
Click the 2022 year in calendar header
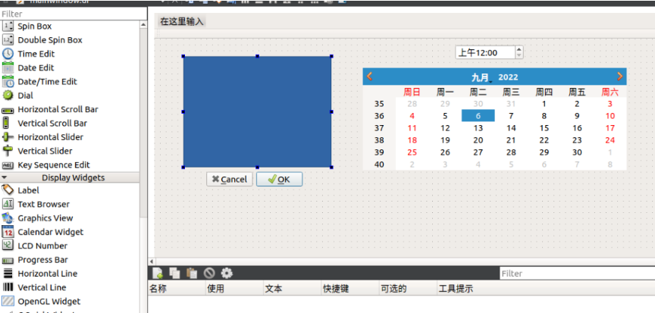pos(509,77)
